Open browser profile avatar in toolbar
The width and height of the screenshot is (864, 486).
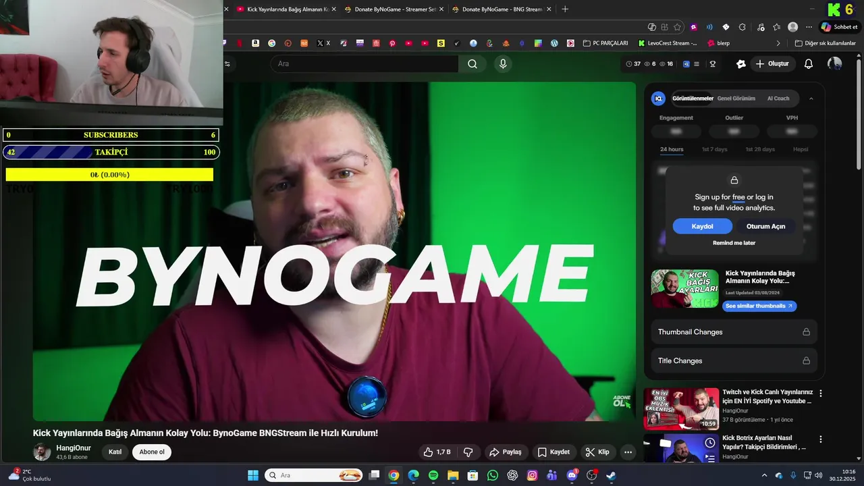[792, 27]
